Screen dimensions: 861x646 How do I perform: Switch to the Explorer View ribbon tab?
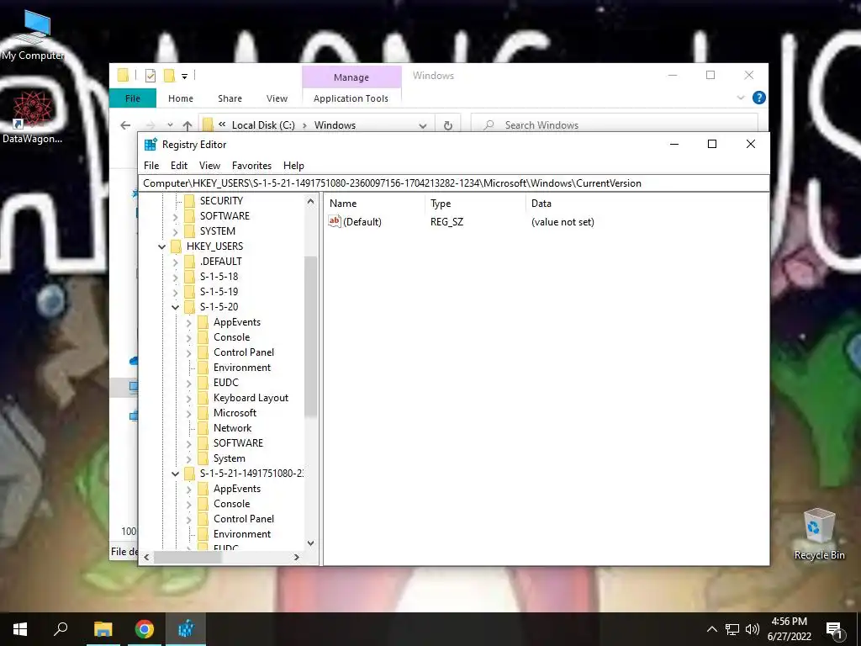coord(277,98)
